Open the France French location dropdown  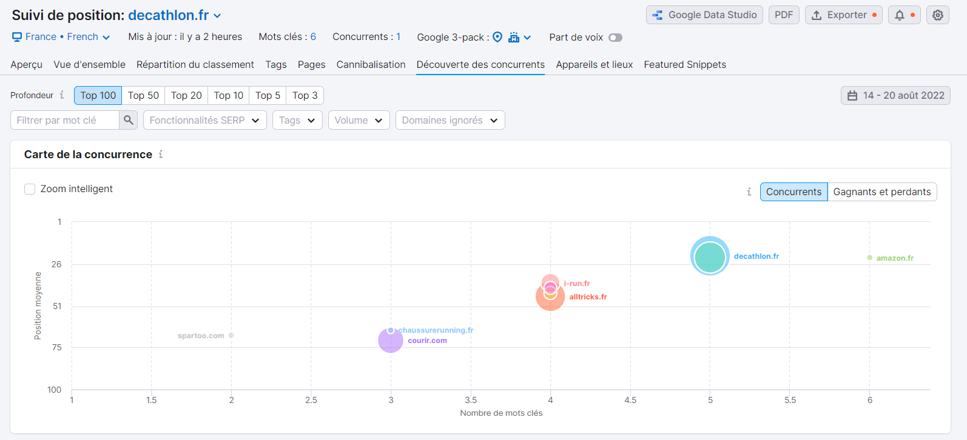pyautogui.click(x=61, y=37)
